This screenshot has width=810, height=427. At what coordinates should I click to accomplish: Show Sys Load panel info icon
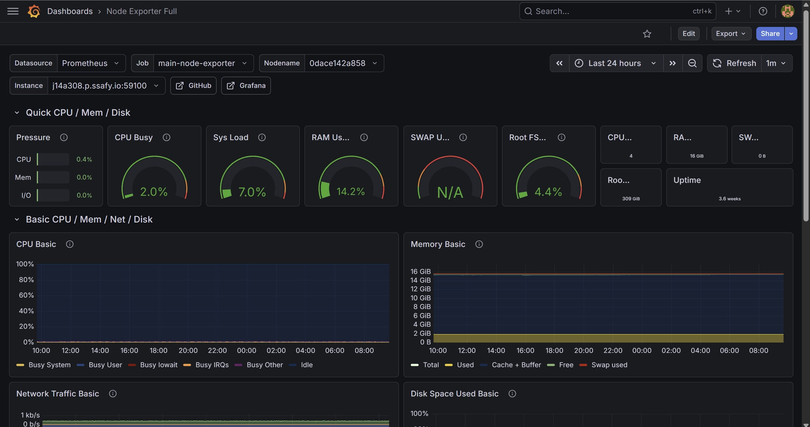[262, 137]
